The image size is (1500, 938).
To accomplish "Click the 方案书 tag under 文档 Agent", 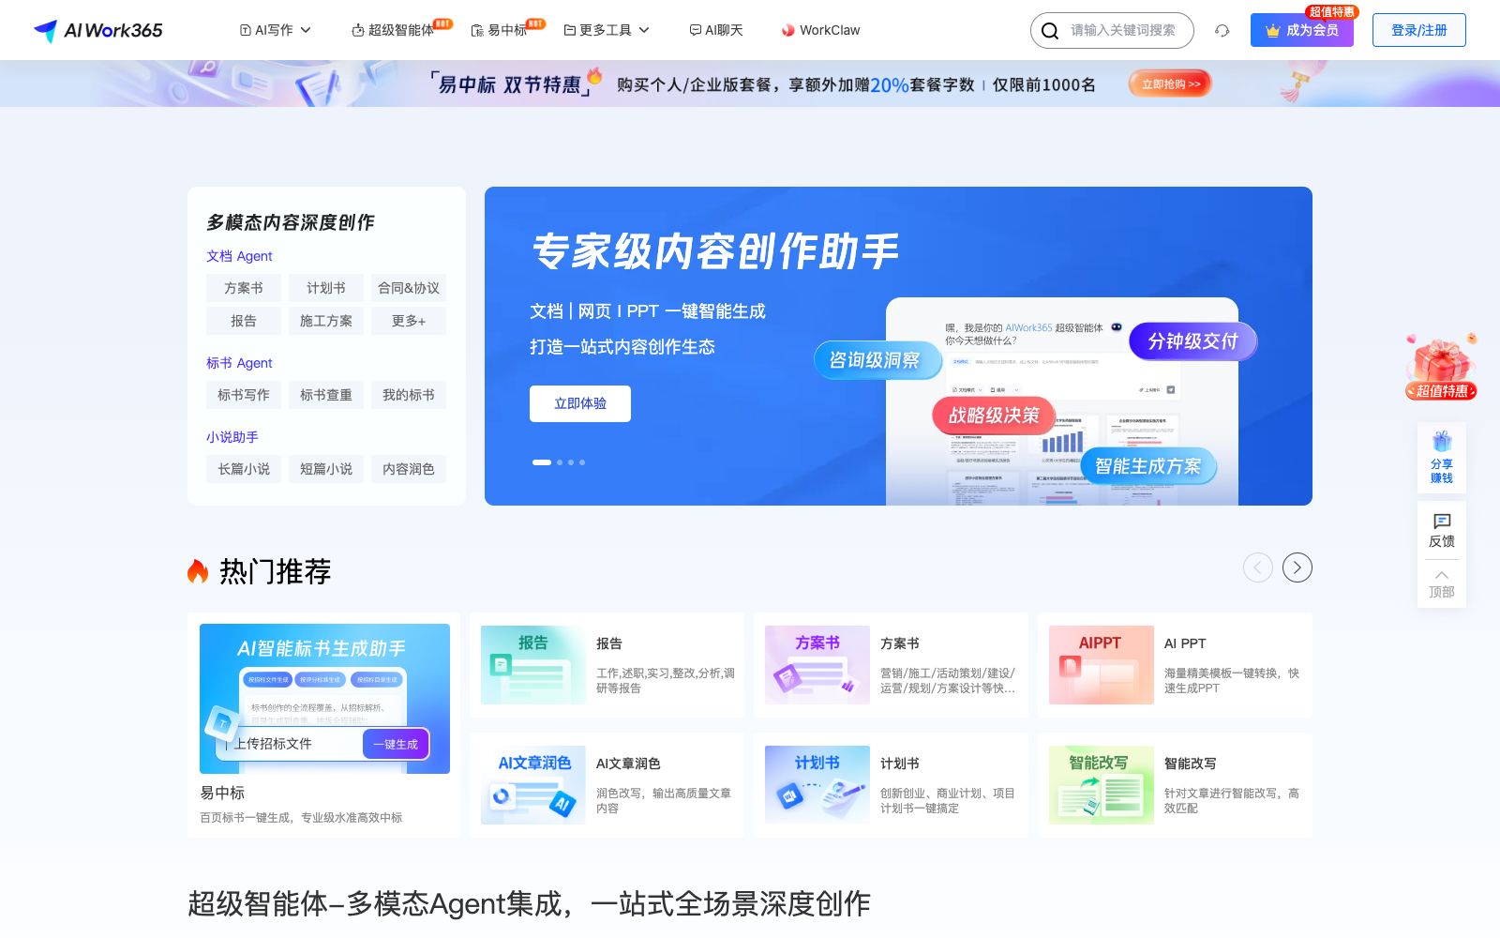I will [x=244, y=288].
